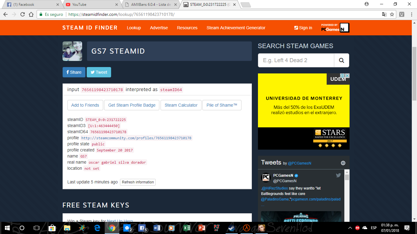The width and height of the screenshot is (417, 234).
Task: Go back in browser history
Action: 5,14
